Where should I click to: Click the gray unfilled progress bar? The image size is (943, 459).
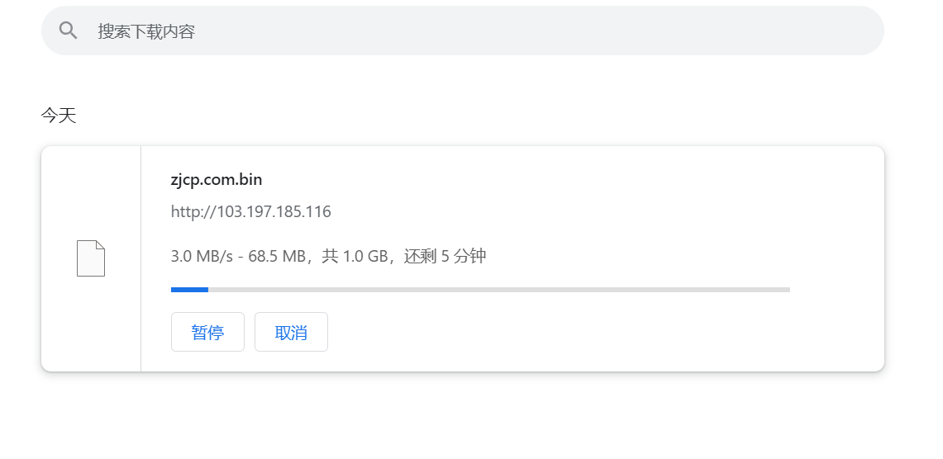coord(498,290)
